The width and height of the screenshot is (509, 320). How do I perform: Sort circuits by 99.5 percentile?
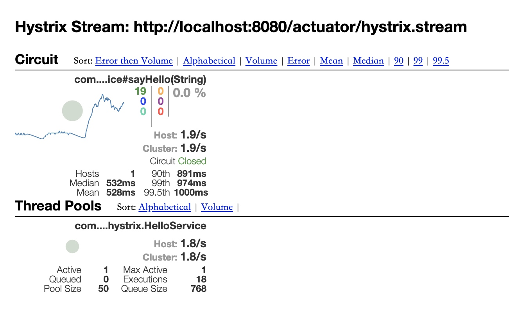441,61
